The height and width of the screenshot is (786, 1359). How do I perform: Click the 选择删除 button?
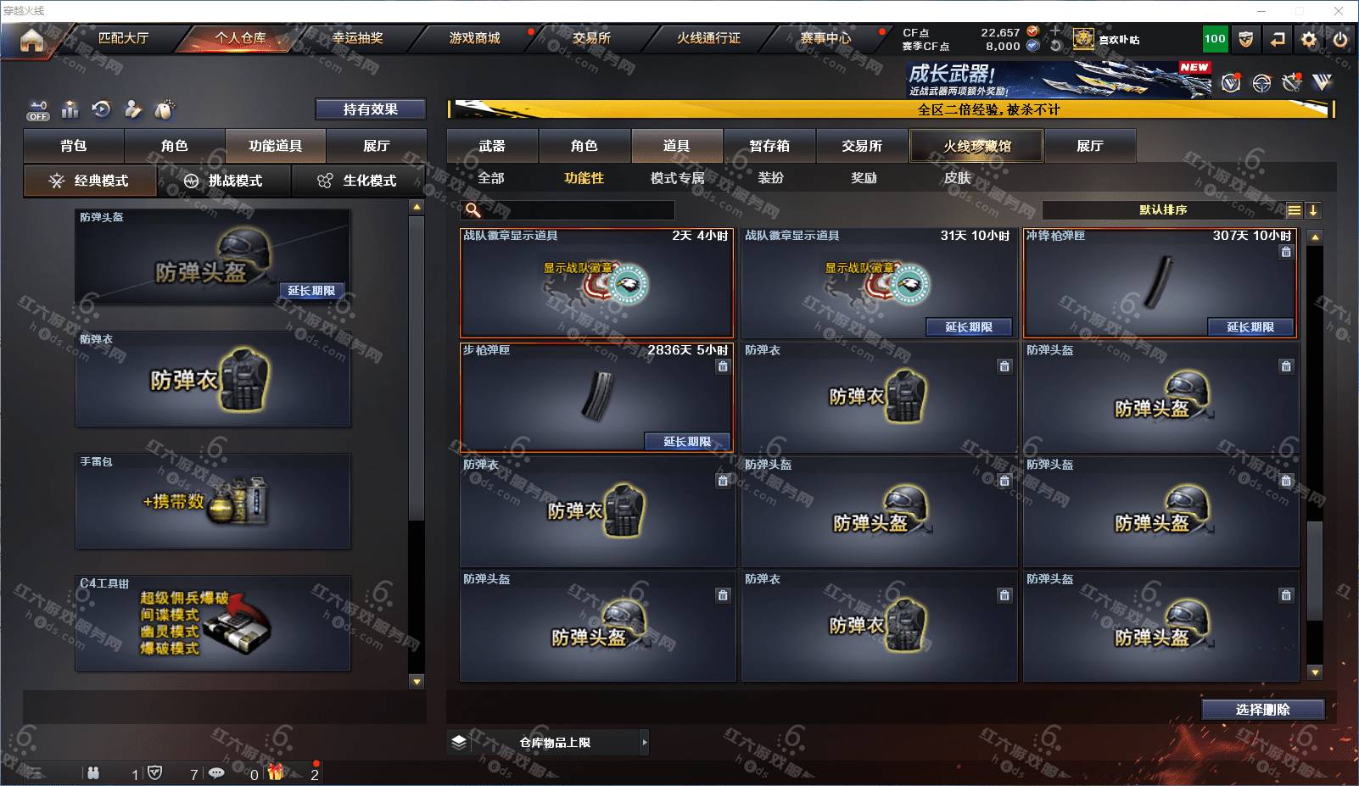(x=1262, y=710)
